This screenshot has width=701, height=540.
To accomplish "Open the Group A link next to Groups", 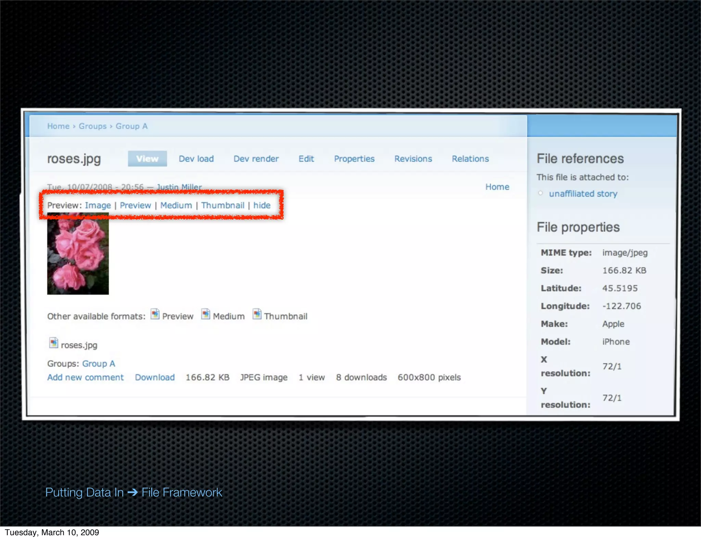I will point(99,364).
